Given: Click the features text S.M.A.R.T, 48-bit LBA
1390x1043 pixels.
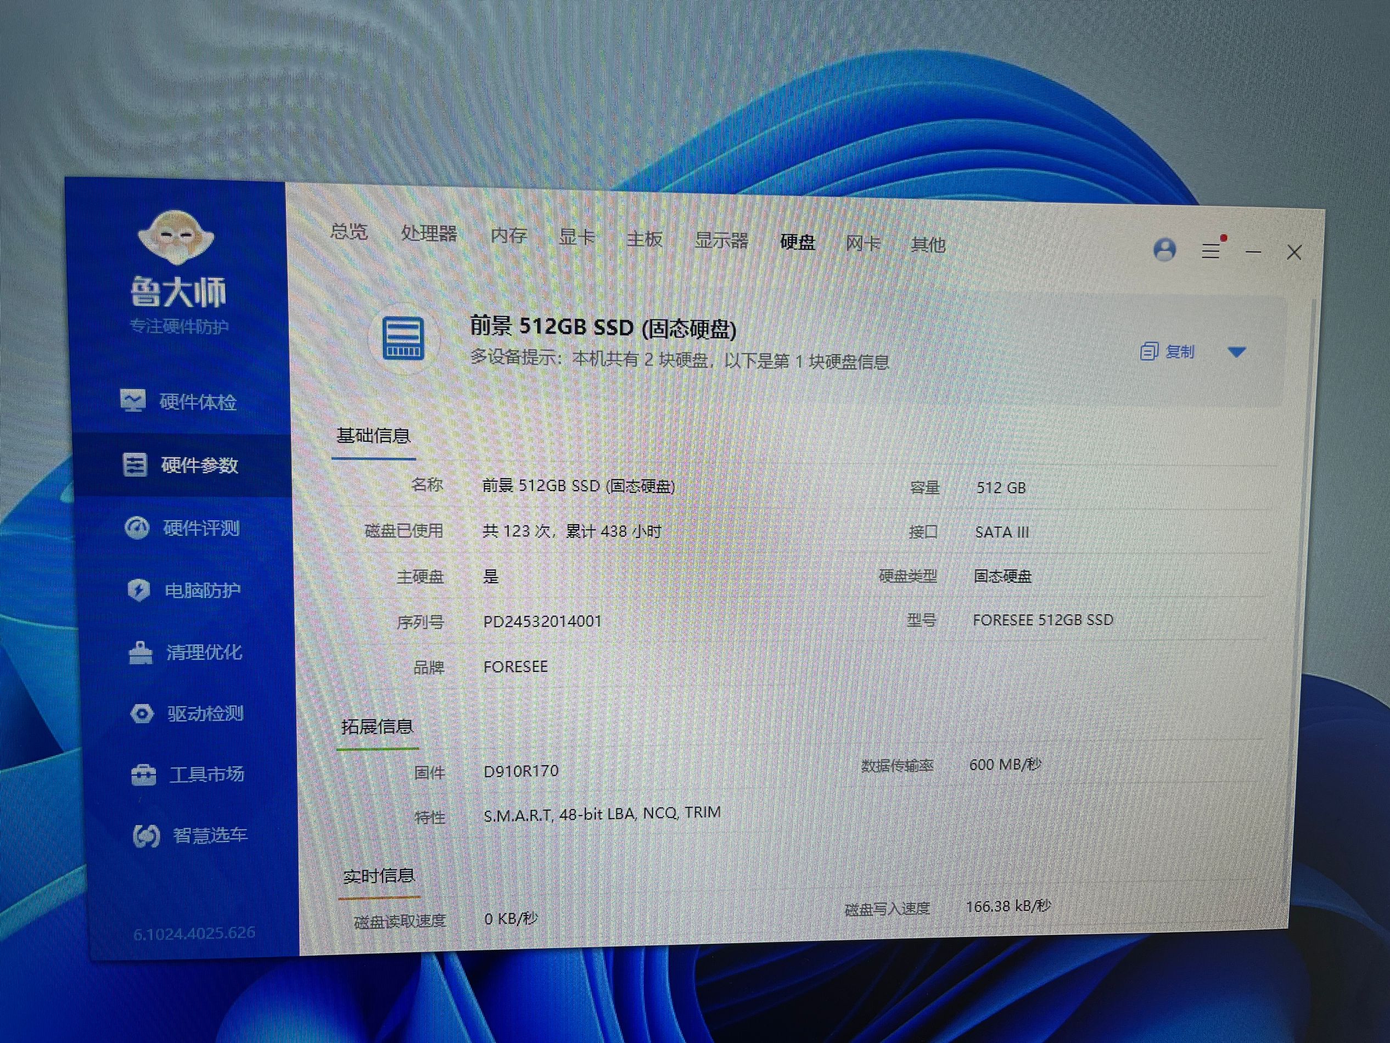Looking at the screenshot, I should point(559,815).
